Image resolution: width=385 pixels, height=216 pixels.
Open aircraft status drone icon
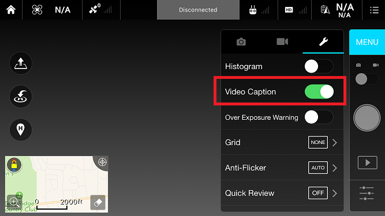[x=37, y=10]
